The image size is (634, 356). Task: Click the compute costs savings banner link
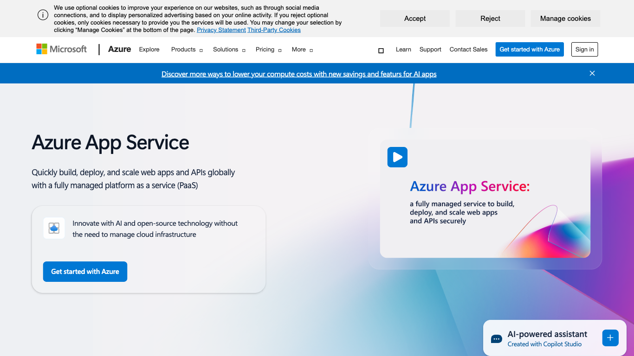pyautogui.click(x=299, y=74)
